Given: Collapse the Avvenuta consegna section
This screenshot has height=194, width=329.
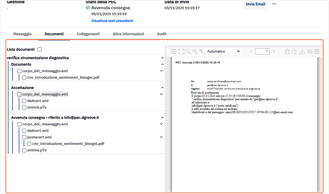Looking at the screenshot, I should [x=162, y=118].
